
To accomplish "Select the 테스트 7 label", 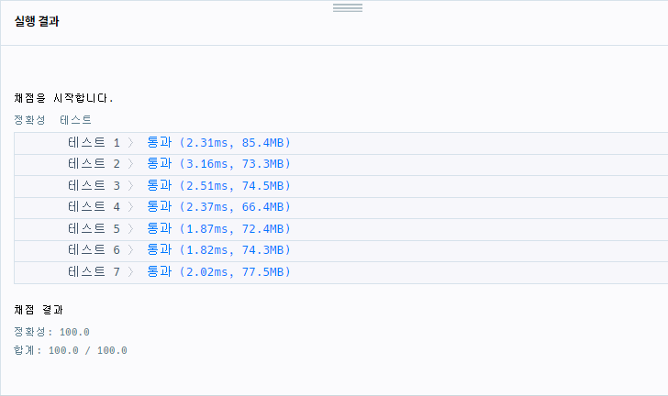I will point(94,271).
